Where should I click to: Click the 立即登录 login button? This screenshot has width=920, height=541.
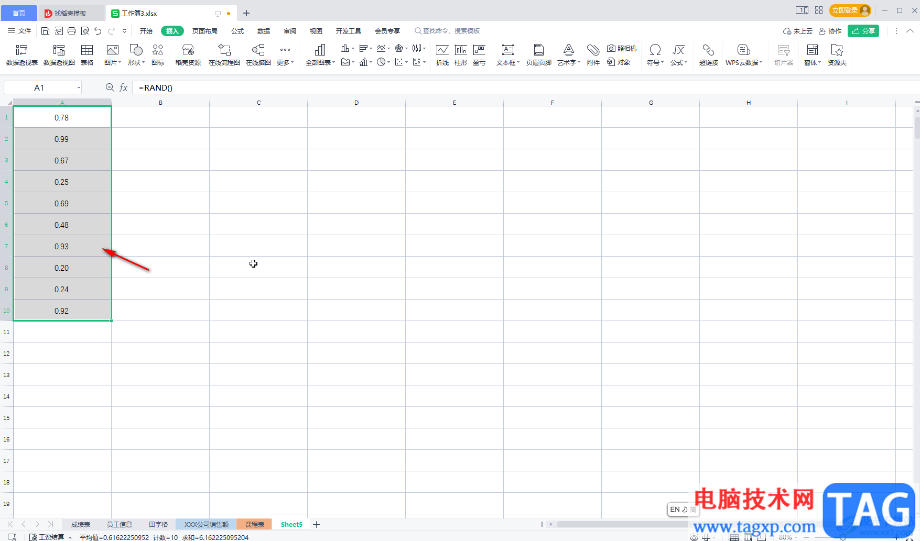[x=850, y=10]
